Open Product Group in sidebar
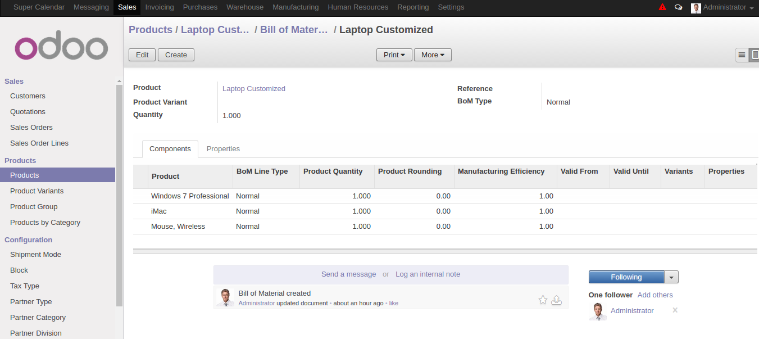This screenshot has width=759, height=339. (57, 207)
